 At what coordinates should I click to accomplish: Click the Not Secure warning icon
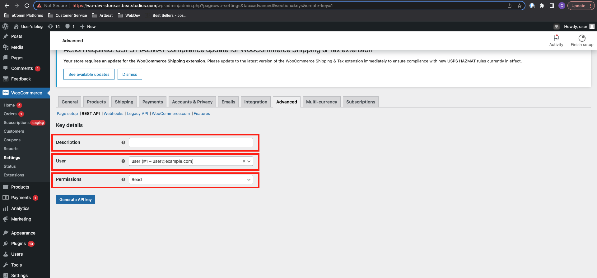(39, 6)
